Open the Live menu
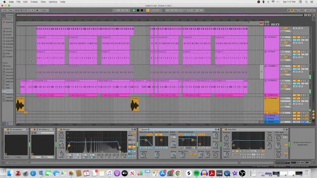The width and height of the screenshot is (317, 178). coord(11,2)
